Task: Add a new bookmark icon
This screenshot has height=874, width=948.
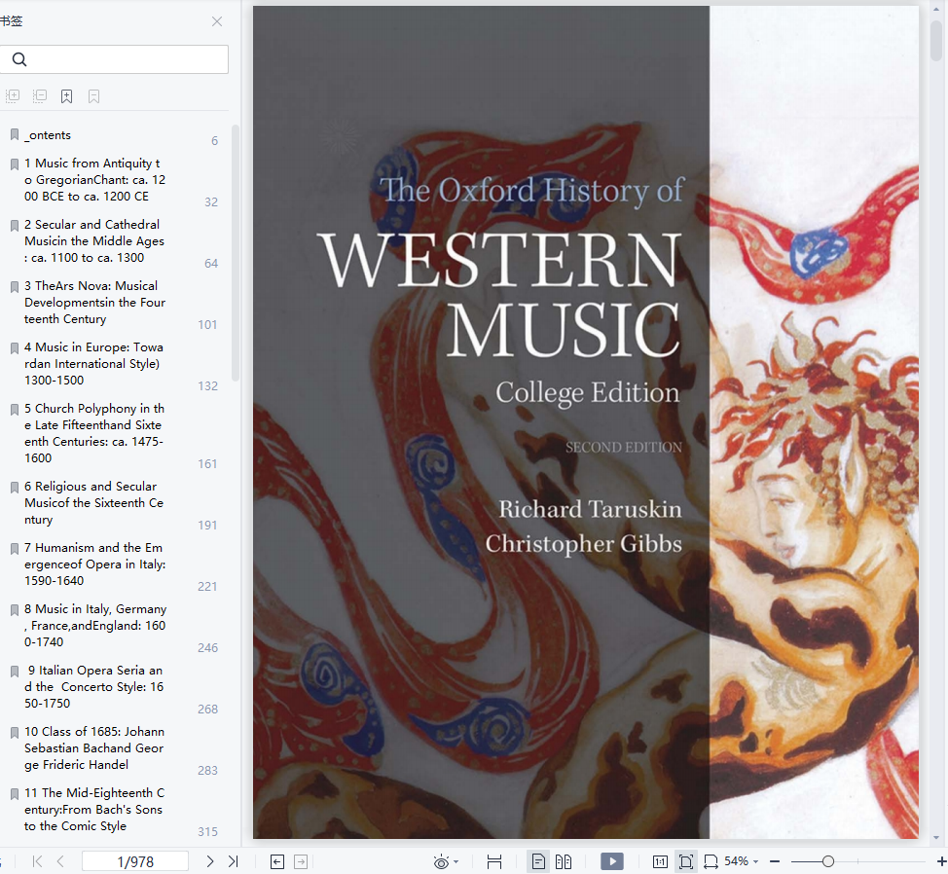Action: tap(66, 96)
